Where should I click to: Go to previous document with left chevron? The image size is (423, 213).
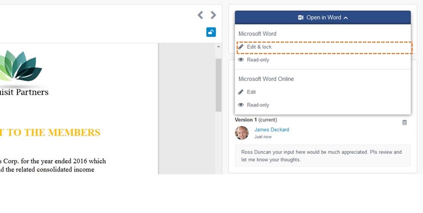click(200, 15)
